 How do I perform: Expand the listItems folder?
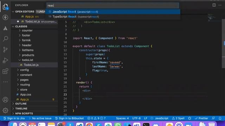(27, 50)
